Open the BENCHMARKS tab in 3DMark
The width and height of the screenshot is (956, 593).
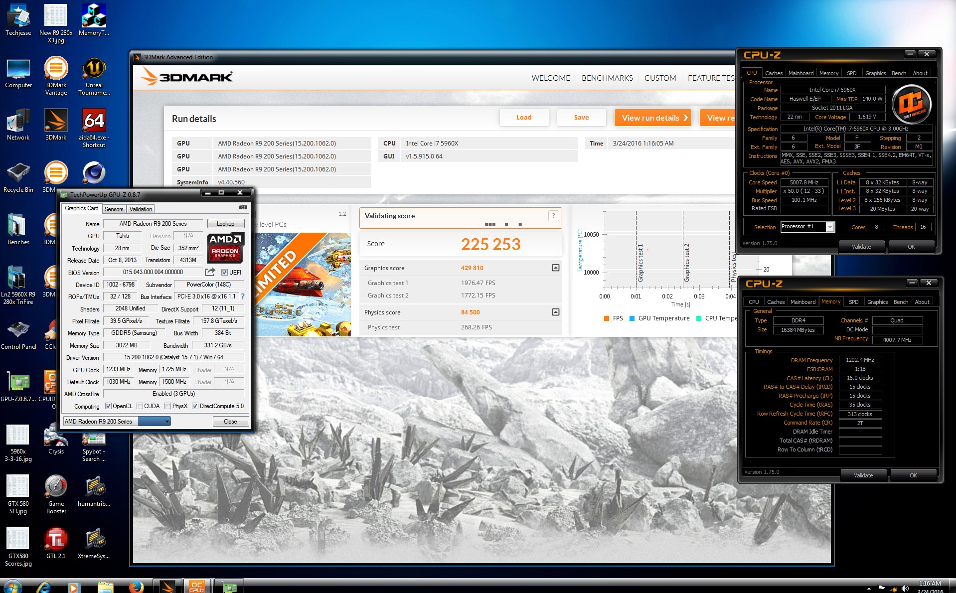(x=607, y=78)
